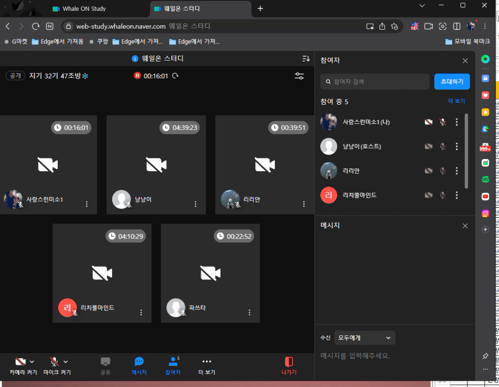Open picture-in-picture icon in address bar
Image resolution: width=499 pixels, height=387 pixels.
370,27
